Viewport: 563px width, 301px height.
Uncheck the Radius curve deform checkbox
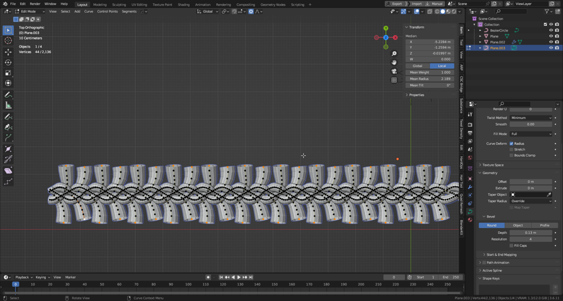pos(512,143)
